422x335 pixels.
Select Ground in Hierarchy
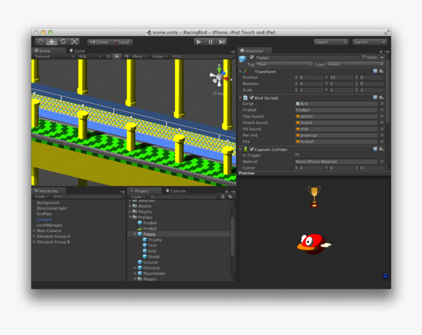(44, 219)
